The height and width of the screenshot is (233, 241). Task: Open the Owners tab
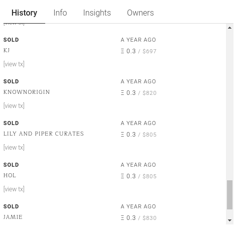tap(140, 13)
